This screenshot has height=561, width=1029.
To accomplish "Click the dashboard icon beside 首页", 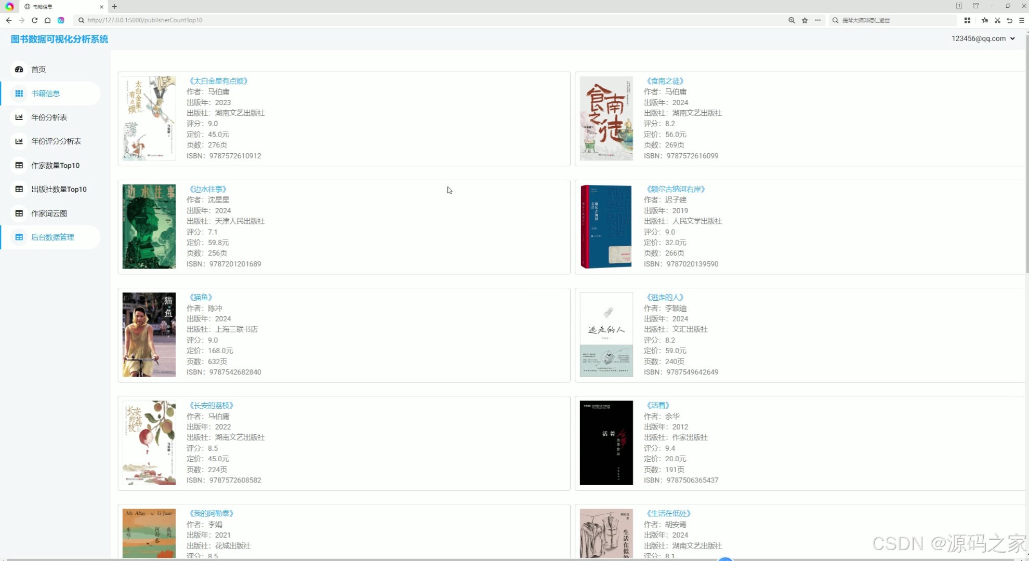I will [x=19, y=69].
